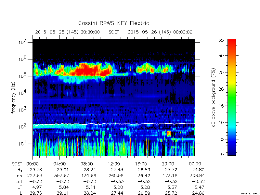Click the time label 20:00

(x=168, y=164)
